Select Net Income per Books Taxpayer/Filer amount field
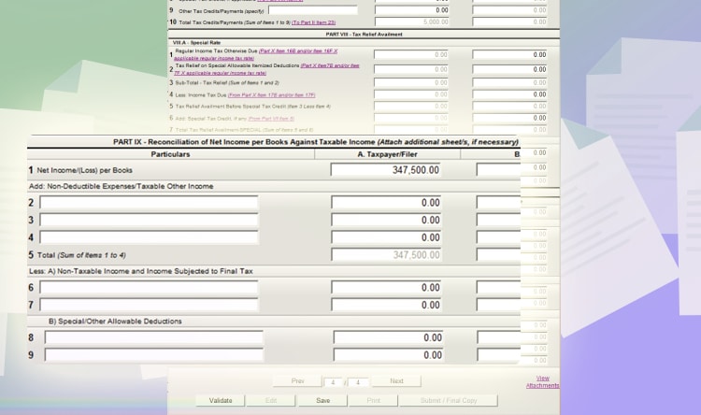701x415 pixels. coord(387,170)
